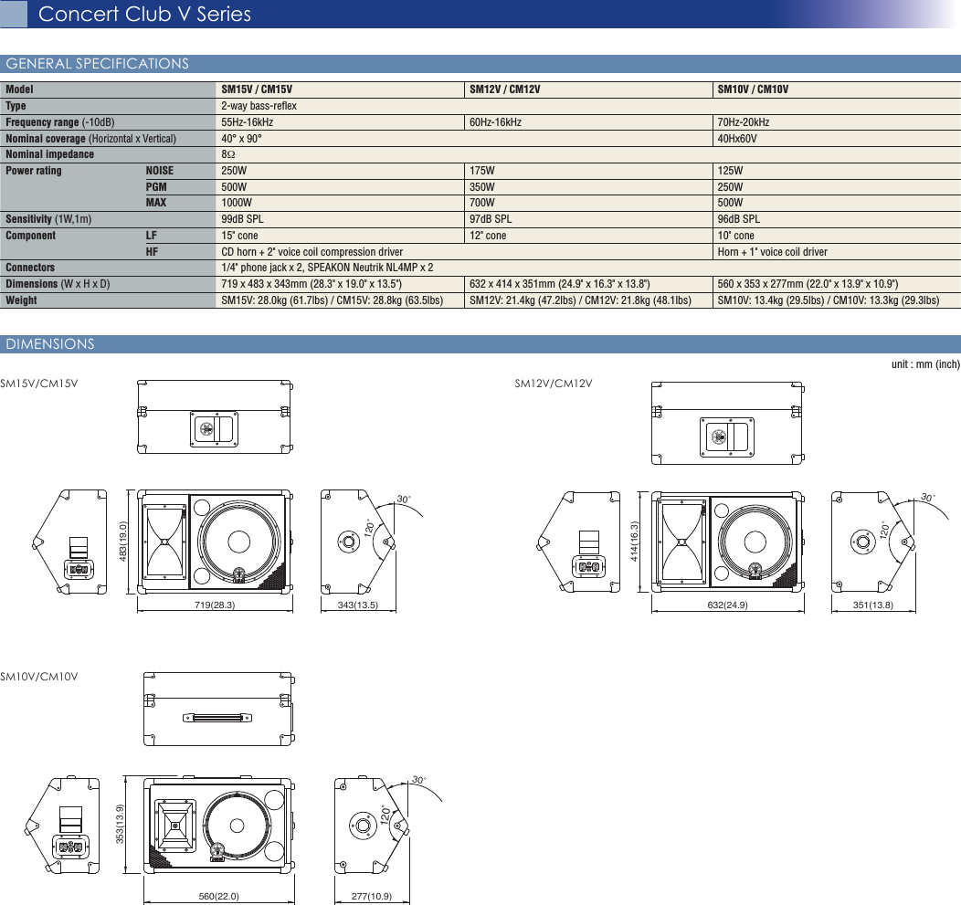This screenshot has width=961, height=905.
Task: Click the '483(19.0)' height dimension label
Action: (x=122, y=542)
